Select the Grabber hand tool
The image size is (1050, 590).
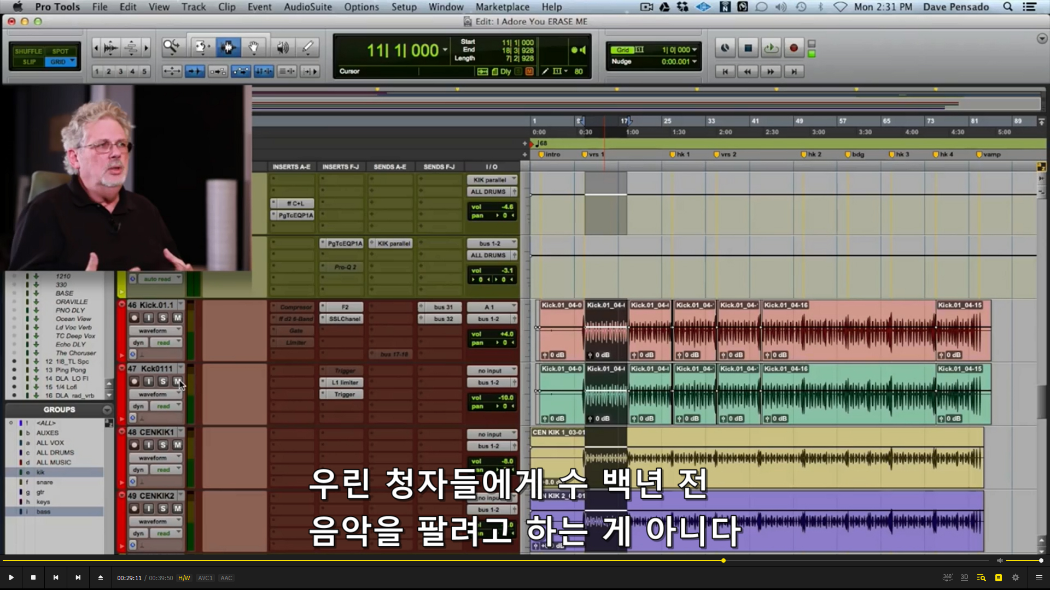tap(254, 48)
